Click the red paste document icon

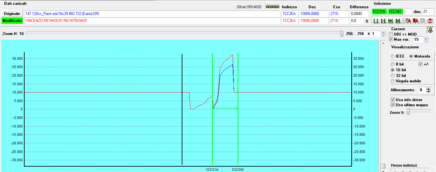[415, 21]
